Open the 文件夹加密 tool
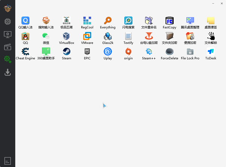Screen dimensions: 226x167 [169, 38]
